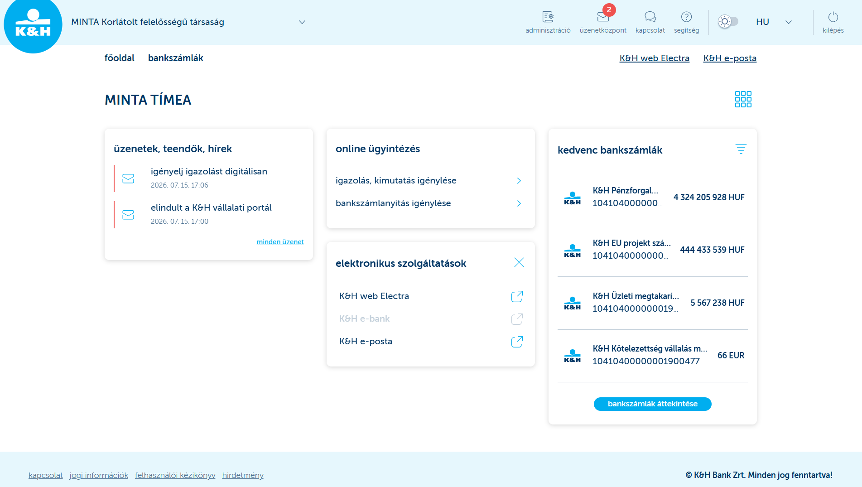Expand bankszámlanyitás igénylése chevron
This screenshot has height=487, width=862.
pos(519,203)
